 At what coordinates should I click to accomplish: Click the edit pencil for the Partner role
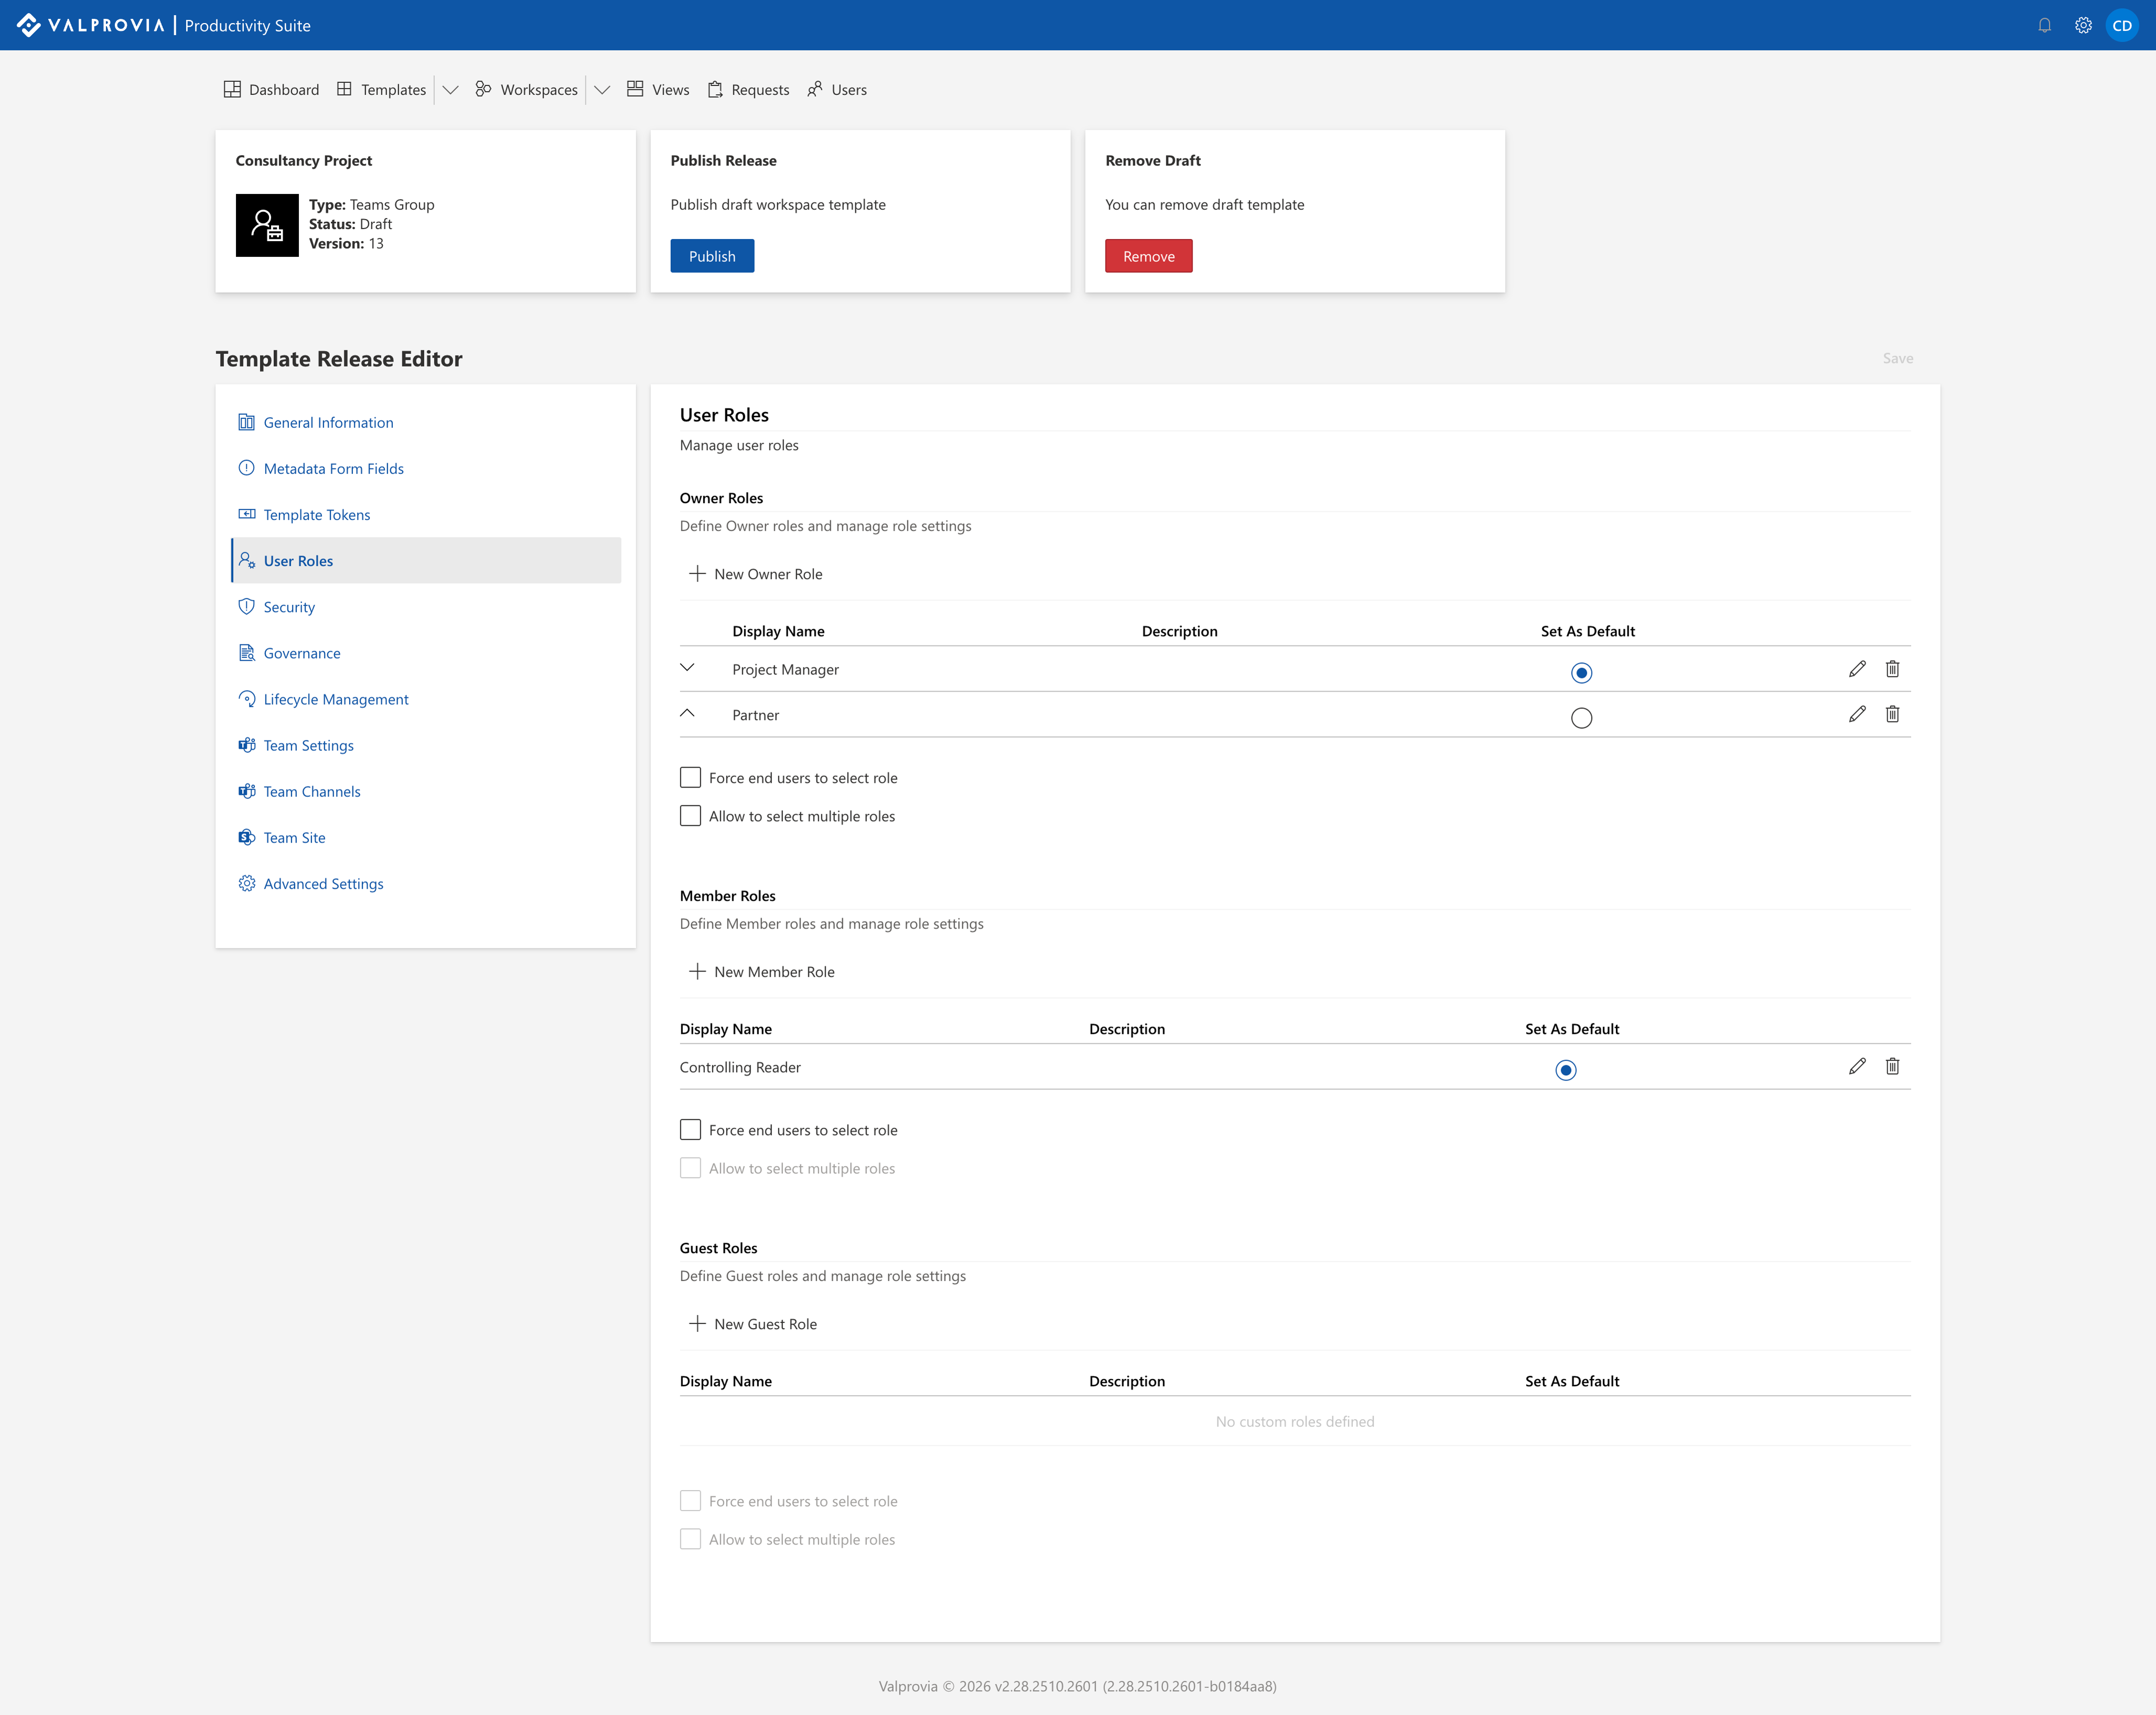(x=1857, y=714)
